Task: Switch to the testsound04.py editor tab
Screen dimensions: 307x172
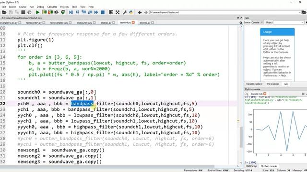Action: (x=34, y=22)
